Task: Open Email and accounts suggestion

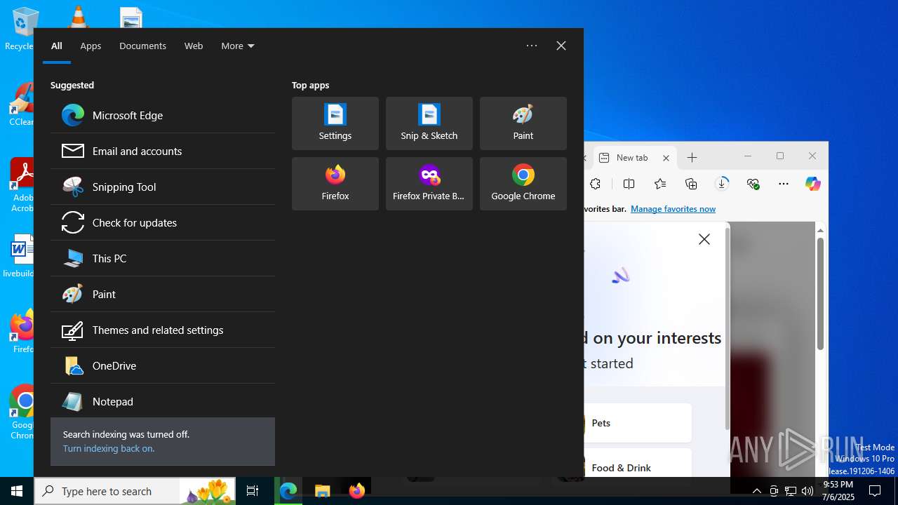Action: (162, 151)
